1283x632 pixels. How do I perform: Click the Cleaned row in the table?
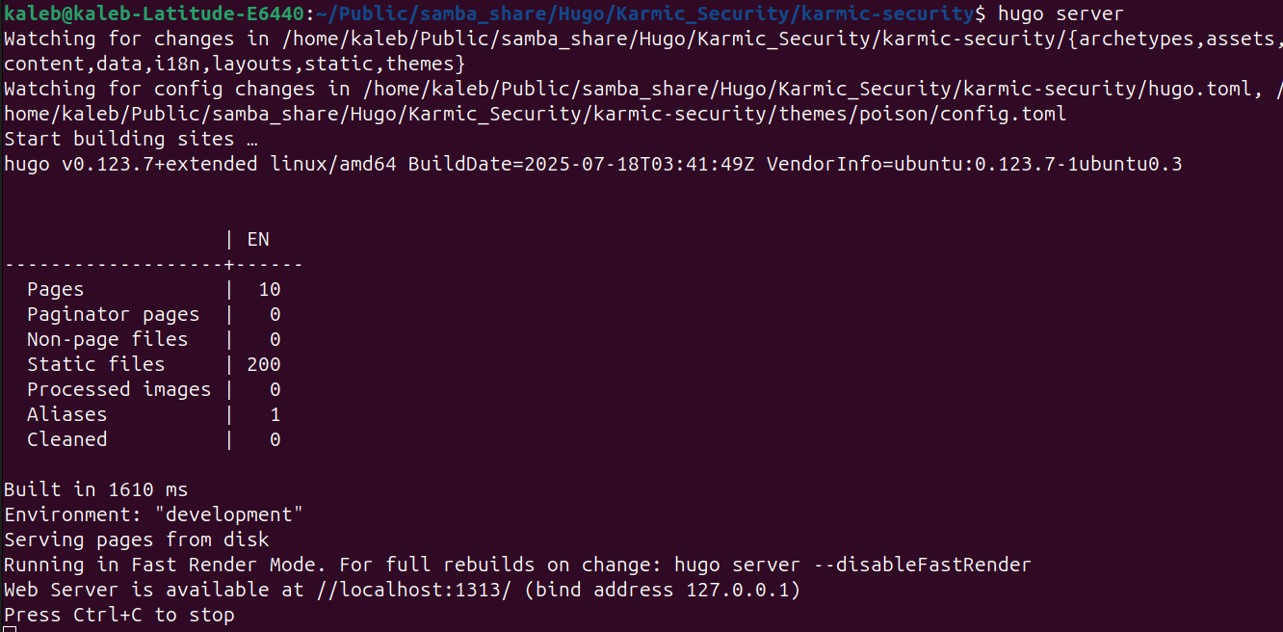[154, 439]
